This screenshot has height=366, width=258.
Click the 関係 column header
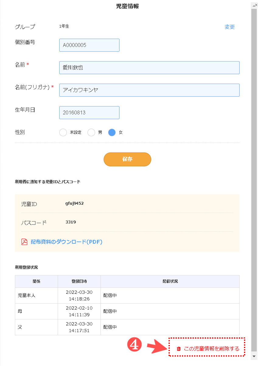(37, 281)
